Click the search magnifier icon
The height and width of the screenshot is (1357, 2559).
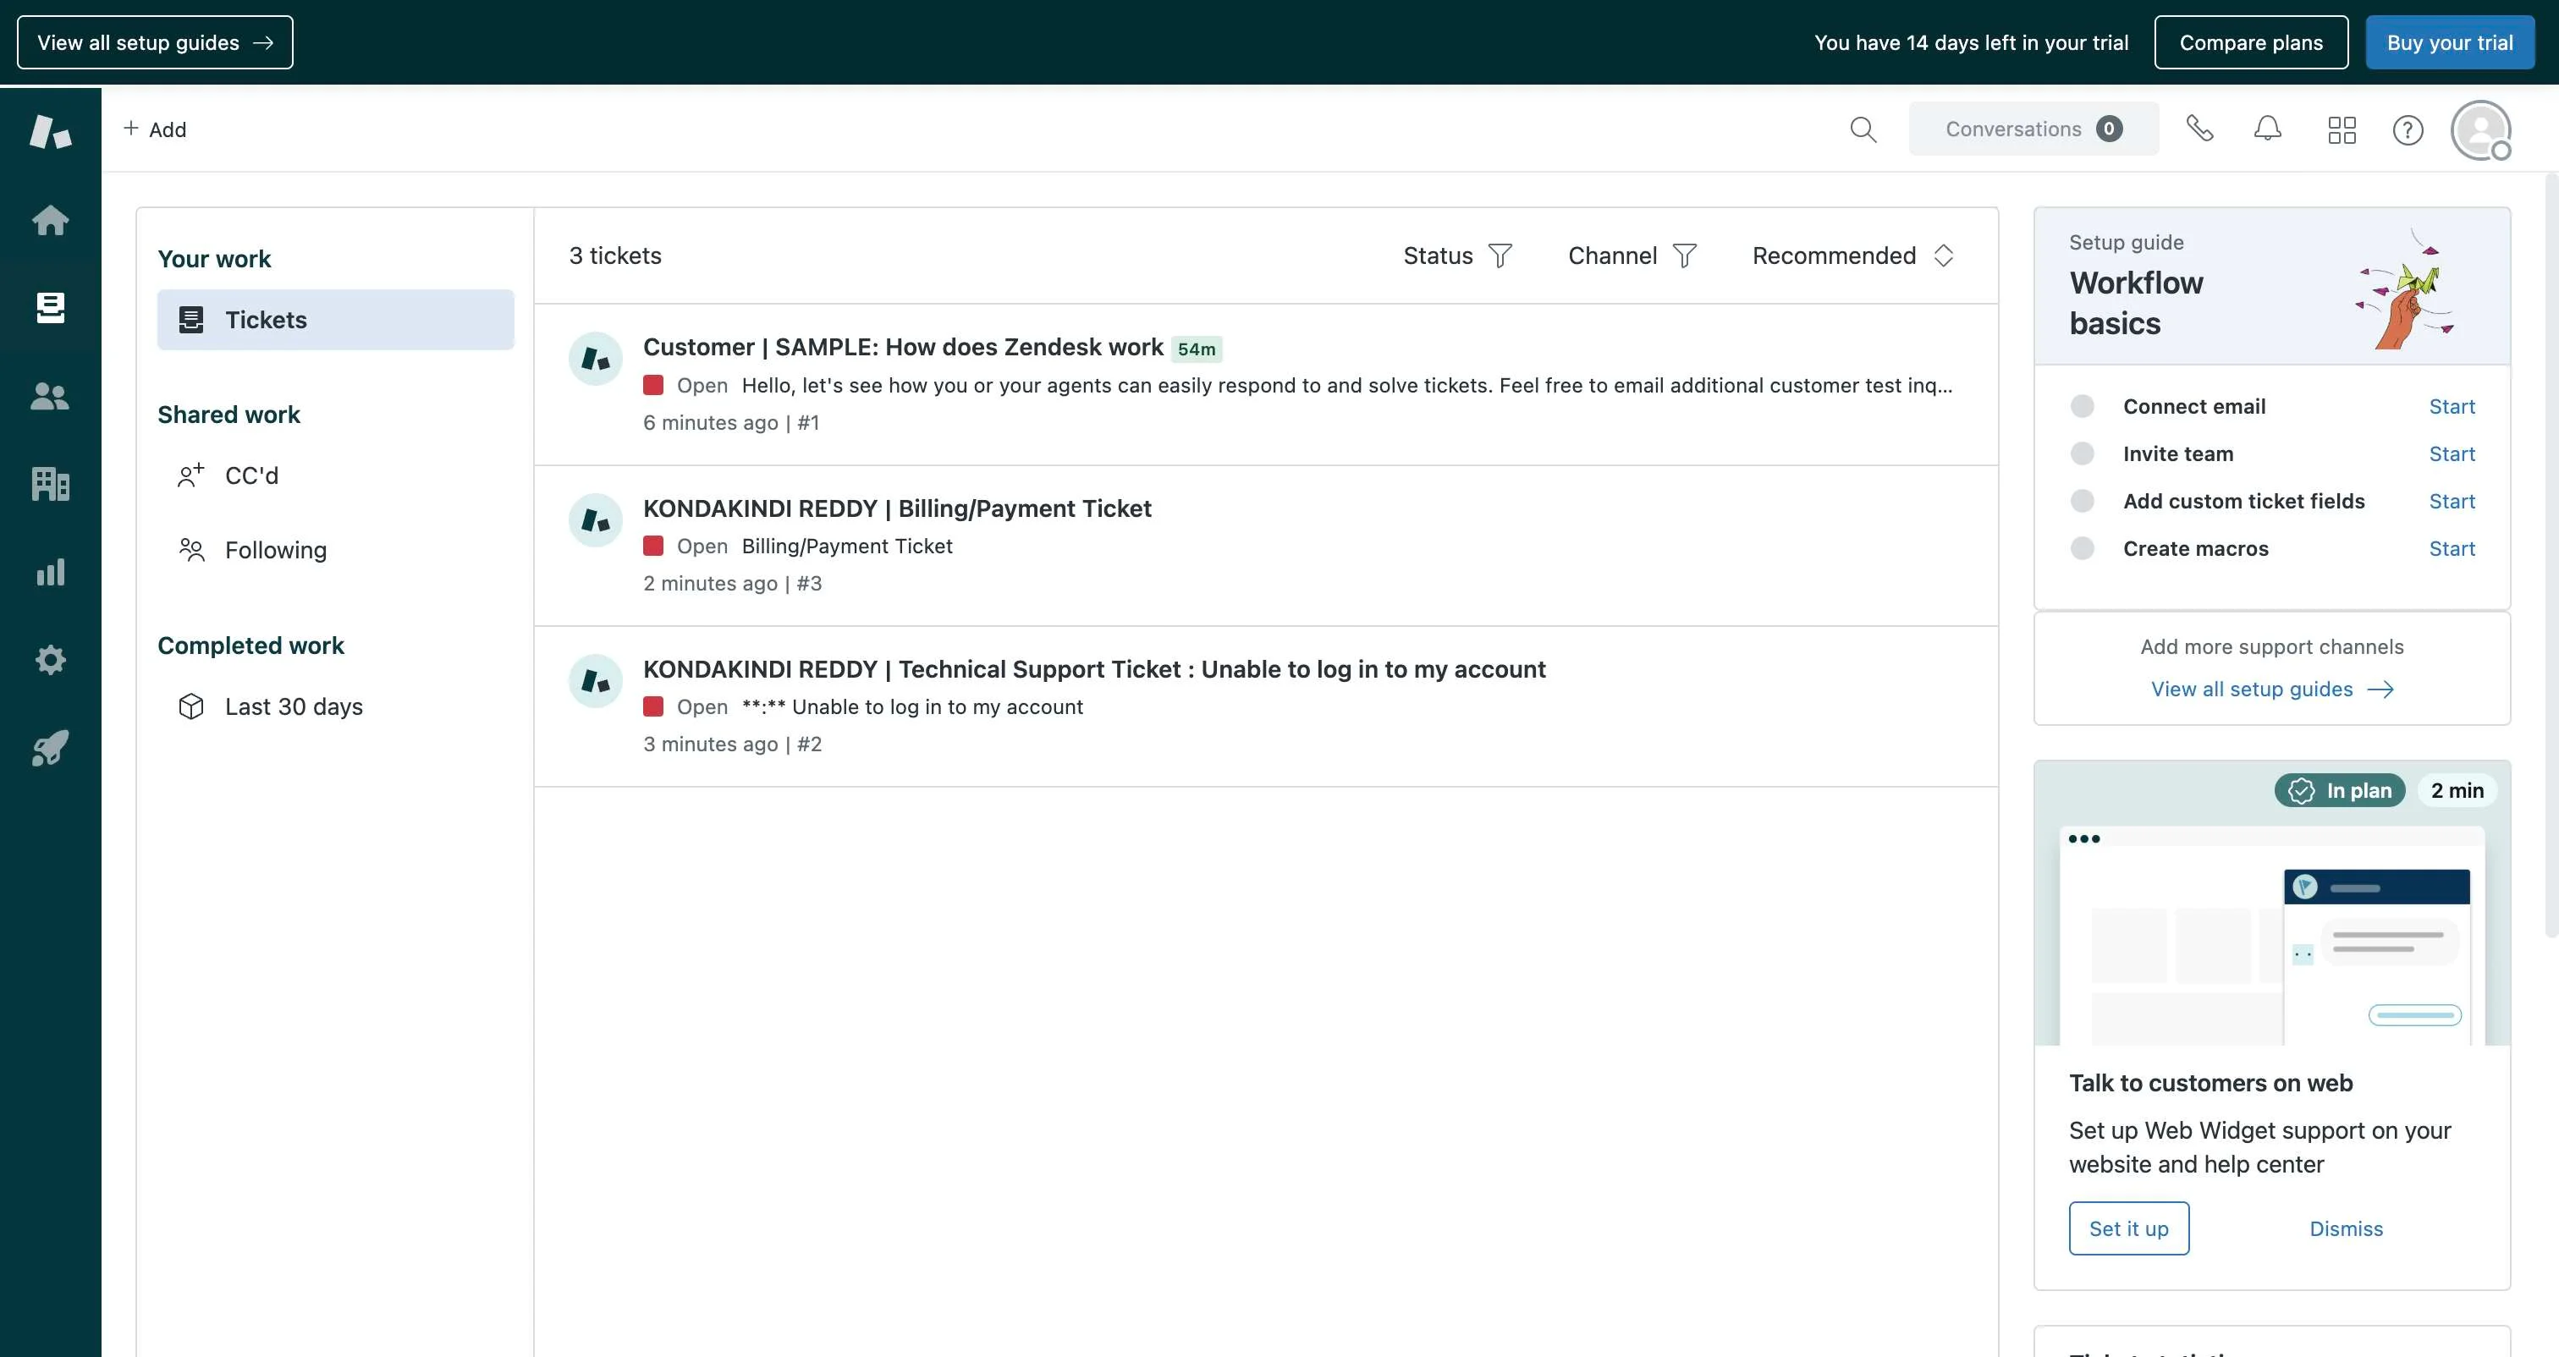(1863, 129)
